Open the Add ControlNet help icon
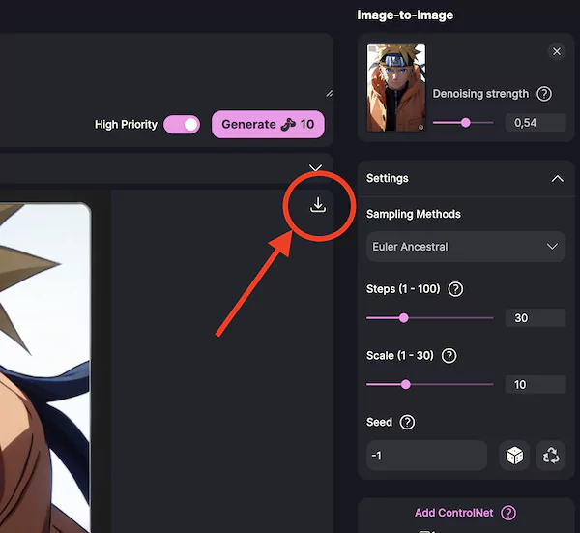Viewport: 580px width, 533px height. click(508, 513)
